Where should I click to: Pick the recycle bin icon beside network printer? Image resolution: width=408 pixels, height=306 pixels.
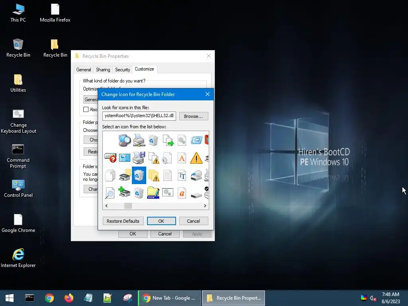click(x=153, y=140)
